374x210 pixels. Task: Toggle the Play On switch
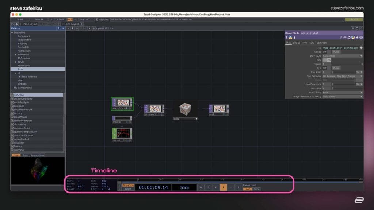pos(327,60)
